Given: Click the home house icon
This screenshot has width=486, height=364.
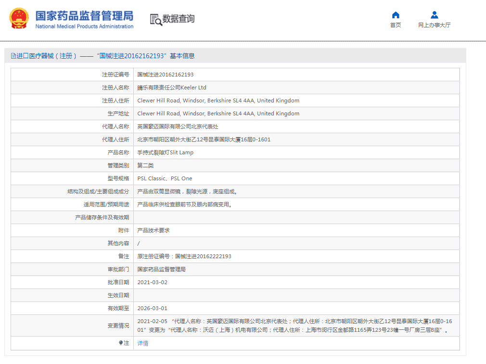Looking at the screenshot, I should coord(396,15).
